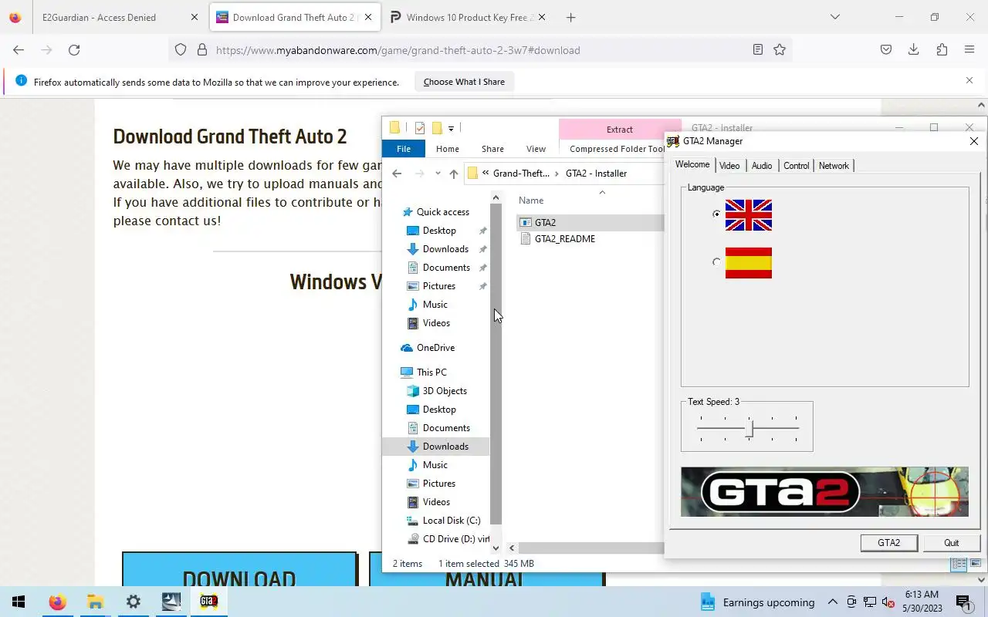This screenshot has width=988, height=617.
Task: Bookmark this page with the star
Action: pyautogui.click(x=780, y=50)
